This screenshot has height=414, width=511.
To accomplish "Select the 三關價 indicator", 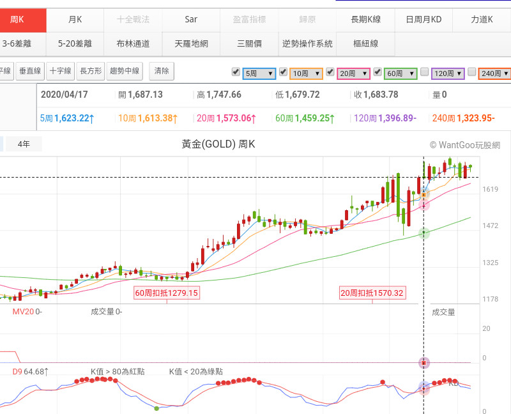I will click(248, 44).
